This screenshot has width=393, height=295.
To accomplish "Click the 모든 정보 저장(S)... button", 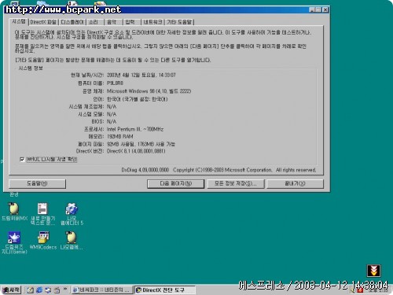I will [x=236, y=183].
